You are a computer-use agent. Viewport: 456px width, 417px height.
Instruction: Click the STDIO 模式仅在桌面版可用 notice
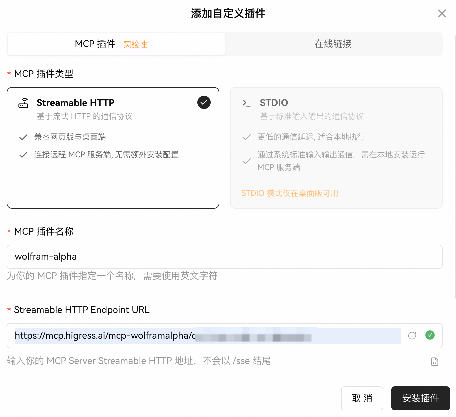click(290, 193)
